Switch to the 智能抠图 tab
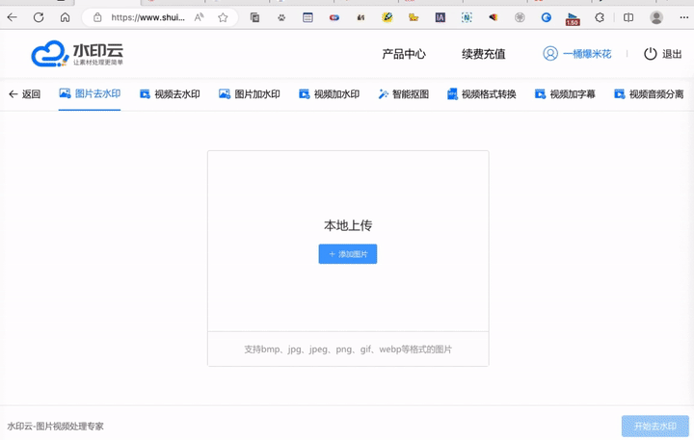Screen dimensions: 694x440 click(x=404, y=94)
